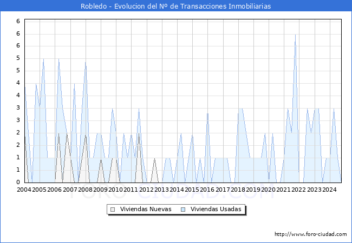352x243 pixels.
Task: Click the 2007 x-axis label
Action: tap(70, 190)
